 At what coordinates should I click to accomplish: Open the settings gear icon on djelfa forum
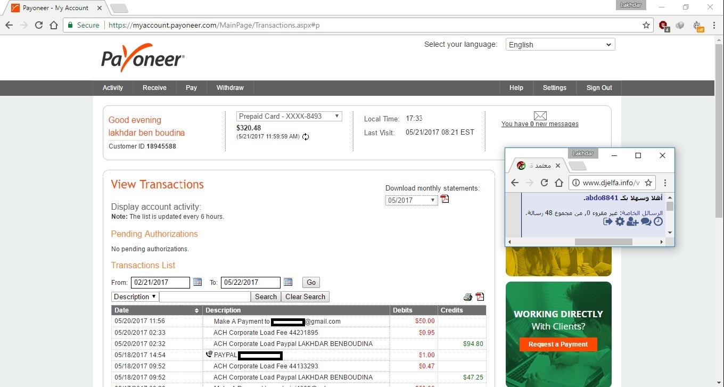pos(620,221)
